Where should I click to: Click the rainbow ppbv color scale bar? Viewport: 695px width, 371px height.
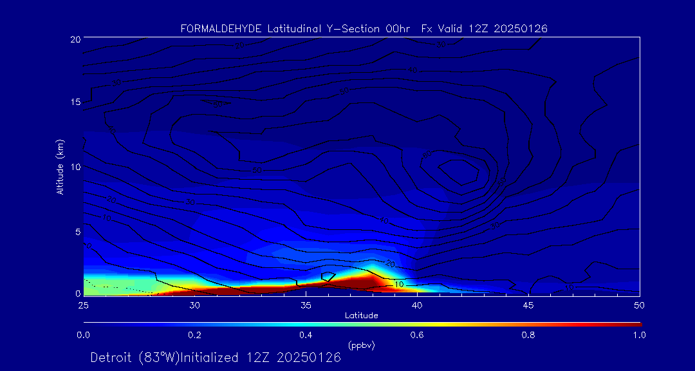(x=362, y=325)
